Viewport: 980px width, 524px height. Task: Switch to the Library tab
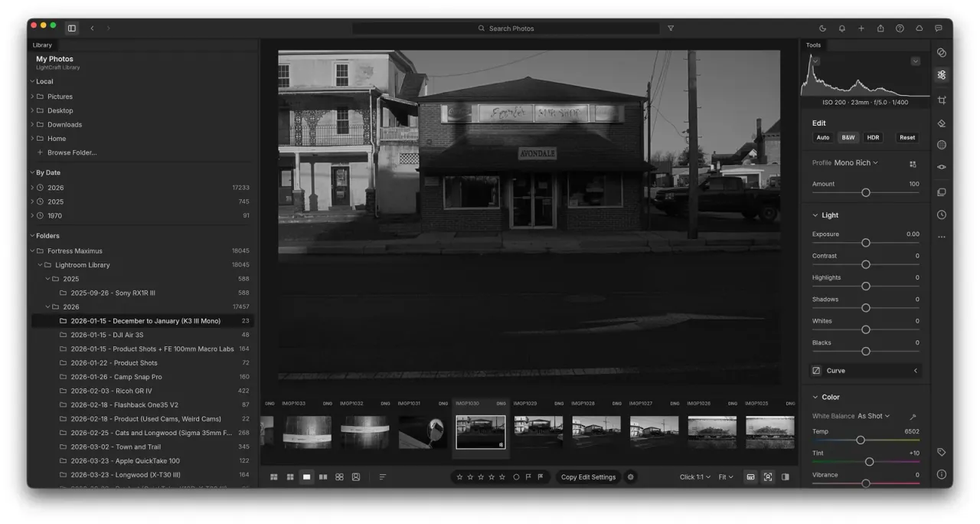[42, 45]
